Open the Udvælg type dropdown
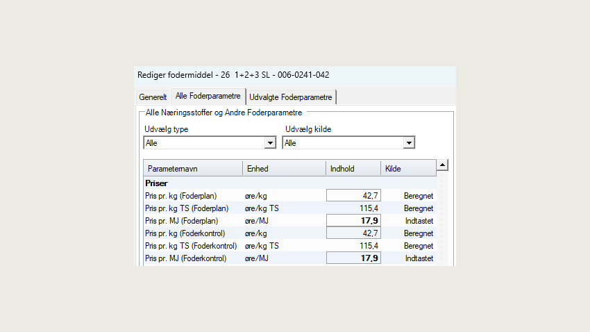Screen dimensions: 590x332 210,143
